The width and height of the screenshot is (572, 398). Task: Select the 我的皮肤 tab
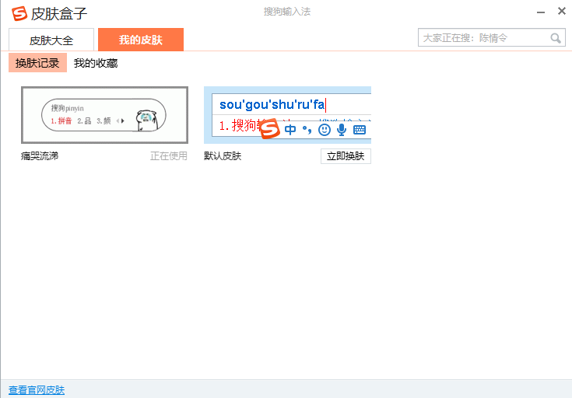pos(141,40)
